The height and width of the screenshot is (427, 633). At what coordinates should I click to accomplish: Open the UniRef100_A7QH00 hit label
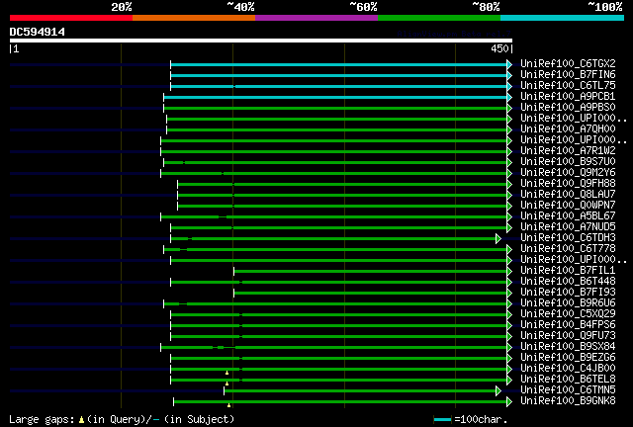pyautogui.click(x=568, y=129)
